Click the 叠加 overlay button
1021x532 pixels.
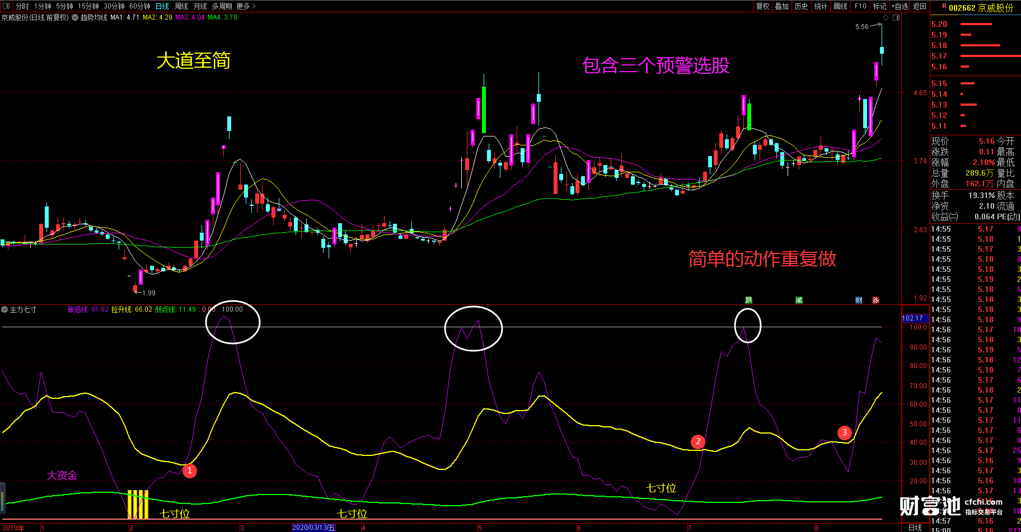782,6
